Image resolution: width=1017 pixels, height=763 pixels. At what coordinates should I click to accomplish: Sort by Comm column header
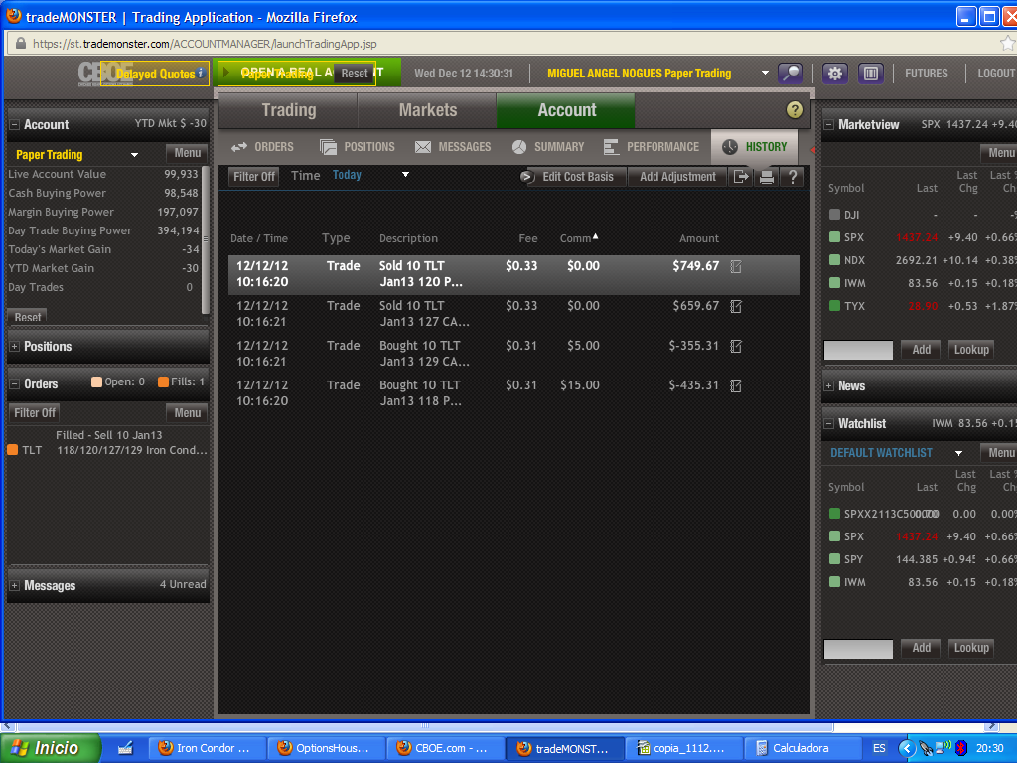tap(579, 238)
